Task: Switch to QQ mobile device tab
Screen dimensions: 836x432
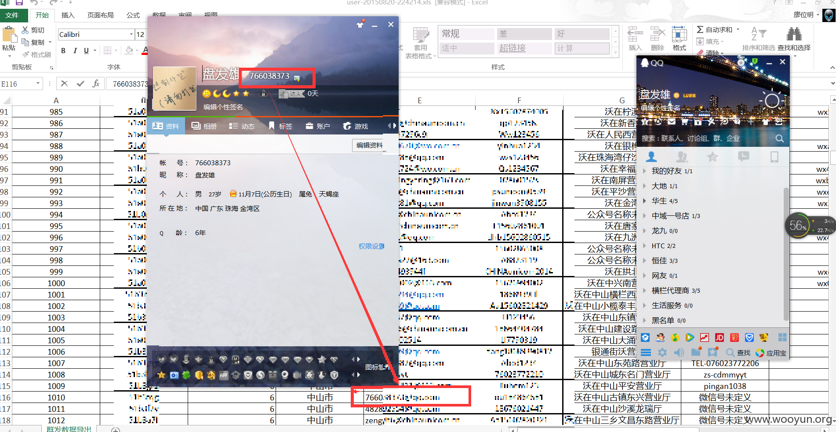Action: (x=774, y=156)
